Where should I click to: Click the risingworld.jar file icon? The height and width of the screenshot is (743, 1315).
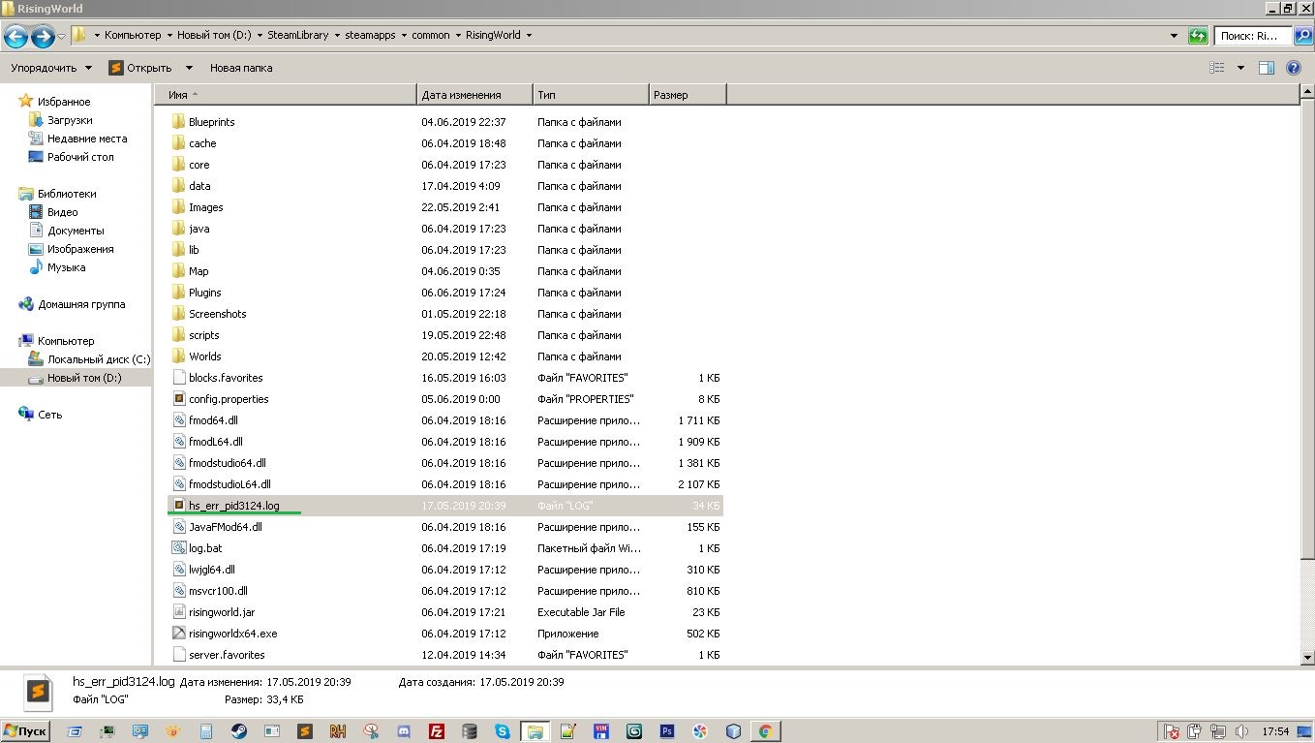[x=178, y=612]
